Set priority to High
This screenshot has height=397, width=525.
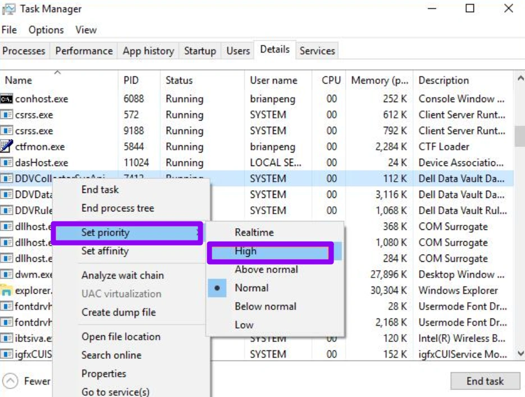point(245,252)
